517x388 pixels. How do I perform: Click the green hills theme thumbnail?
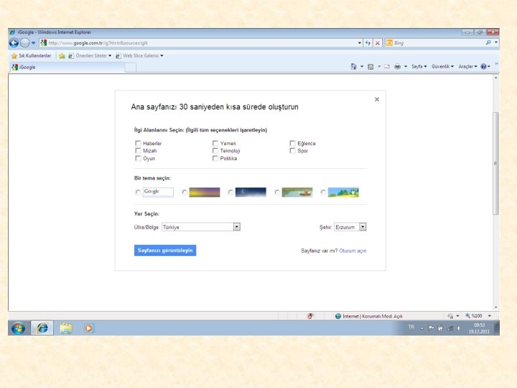[343, 192]
